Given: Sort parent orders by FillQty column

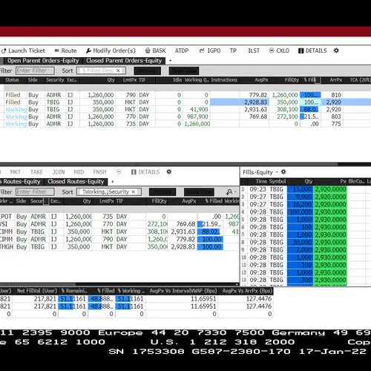Looking at the screenshot, I should coord(292,80).
